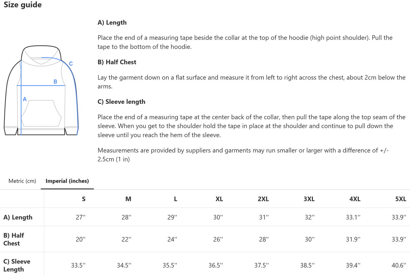
Task: Click the M sleeve length value 34.5''
Action: coord(124,265)
